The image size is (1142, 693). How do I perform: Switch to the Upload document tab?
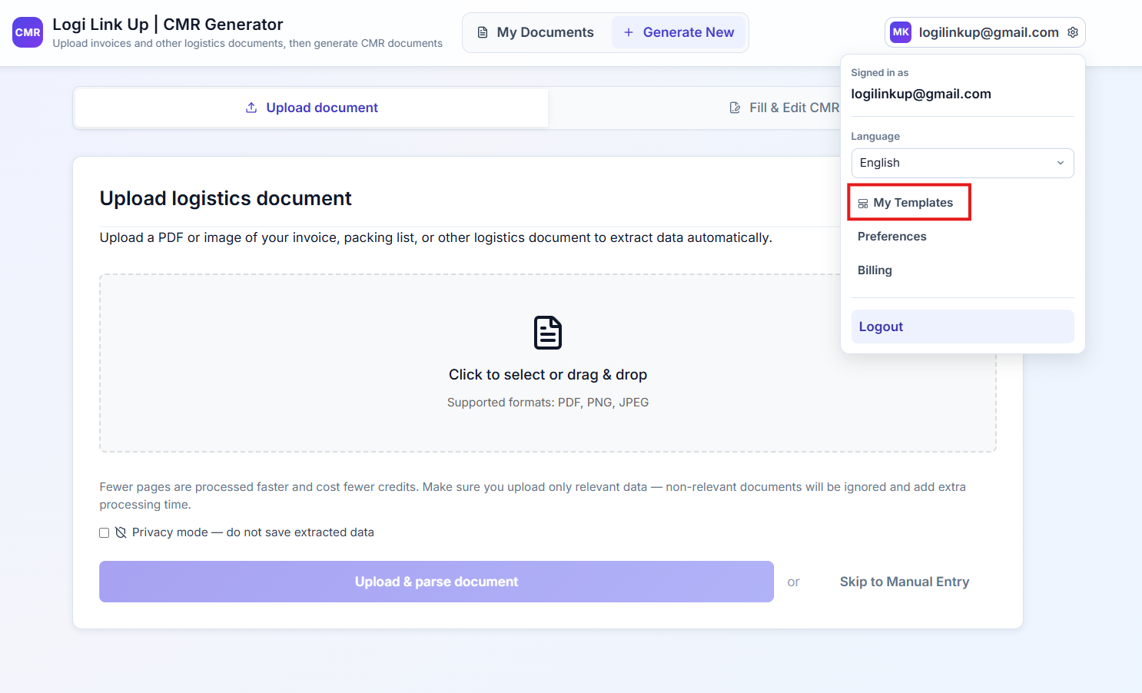click(311, 108)
